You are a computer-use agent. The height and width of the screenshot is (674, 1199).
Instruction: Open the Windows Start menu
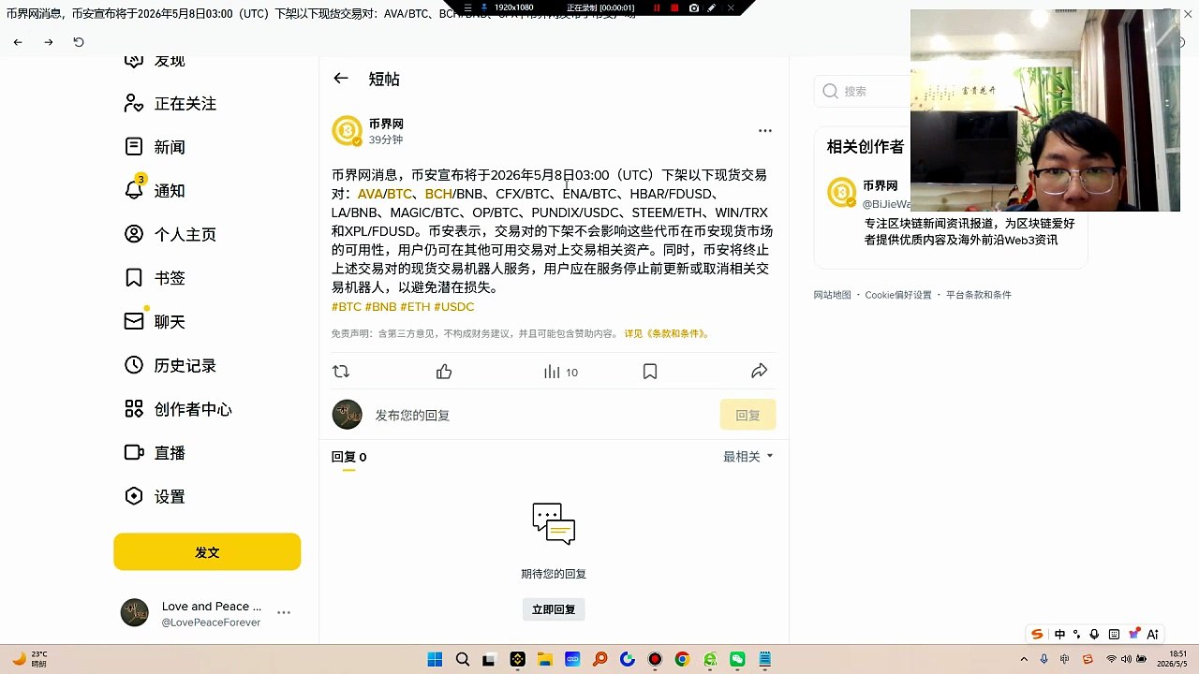pos(435,660)
